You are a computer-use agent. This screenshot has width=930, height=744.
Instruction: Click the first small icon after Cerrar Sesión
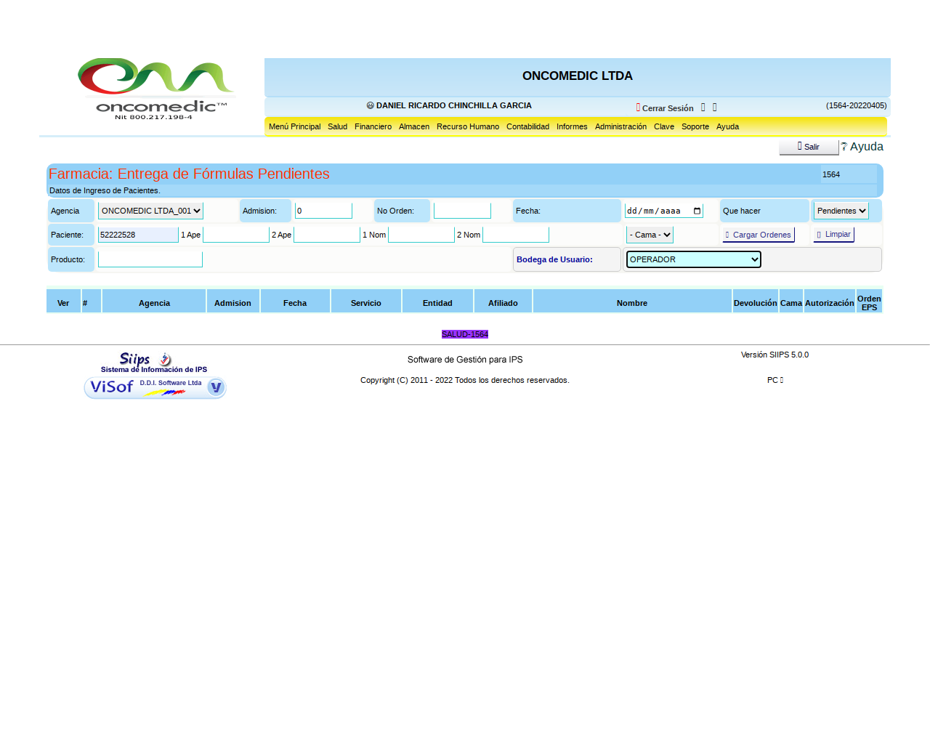click(x=703, y=108)
